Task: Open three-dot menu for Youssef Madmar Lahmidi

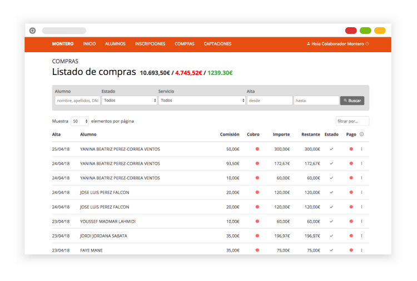Action: click(x=361, y=221)
